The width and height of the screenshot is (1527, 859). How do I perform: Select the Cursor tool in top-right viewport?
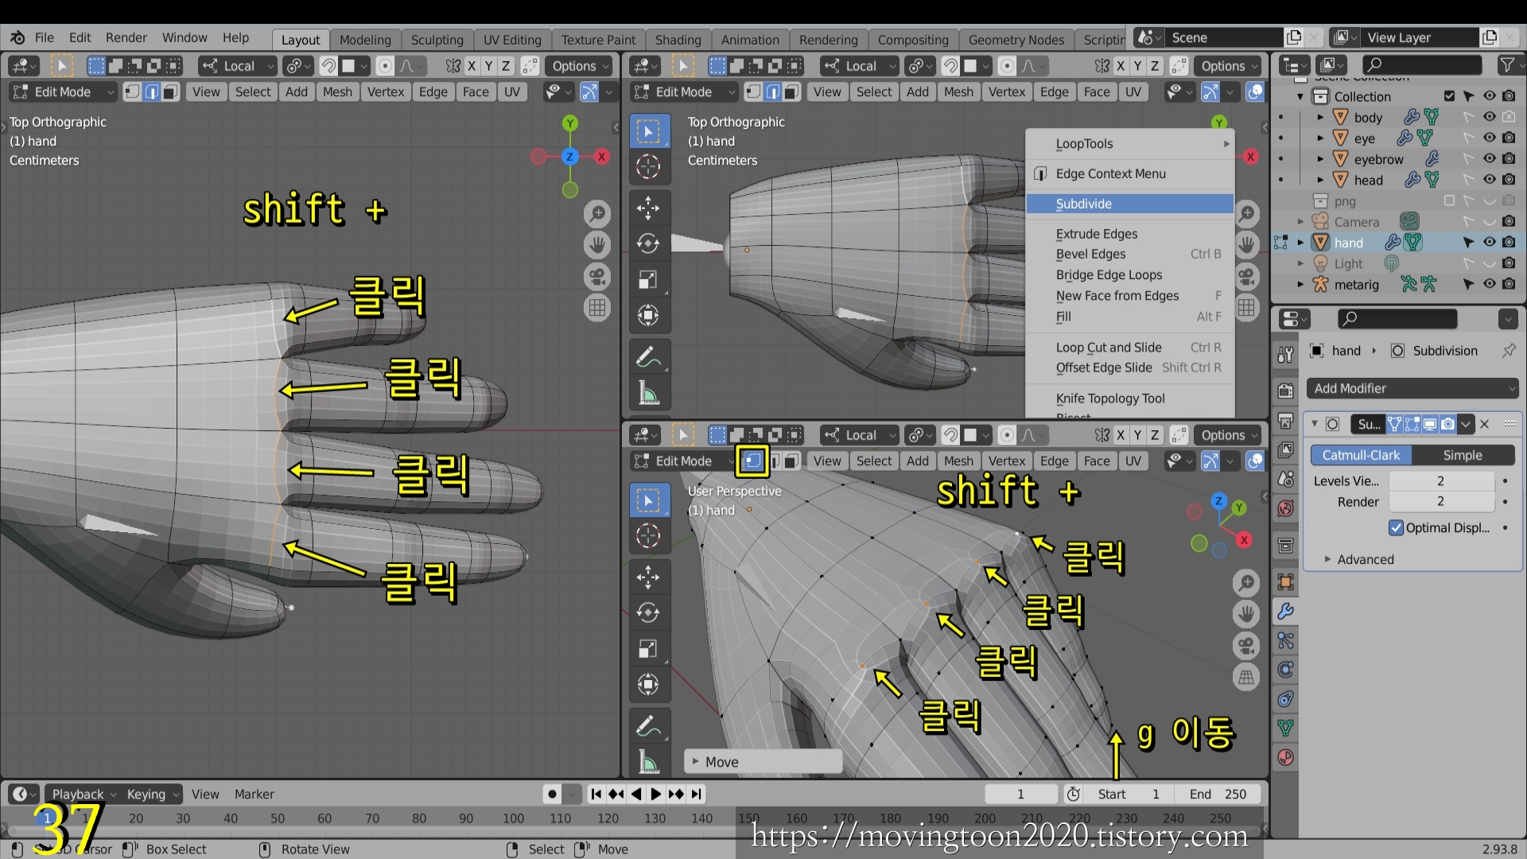648,167
